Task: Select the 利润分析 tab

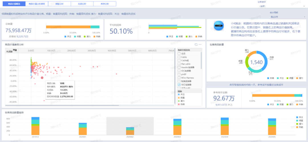Action: [82, 4]
